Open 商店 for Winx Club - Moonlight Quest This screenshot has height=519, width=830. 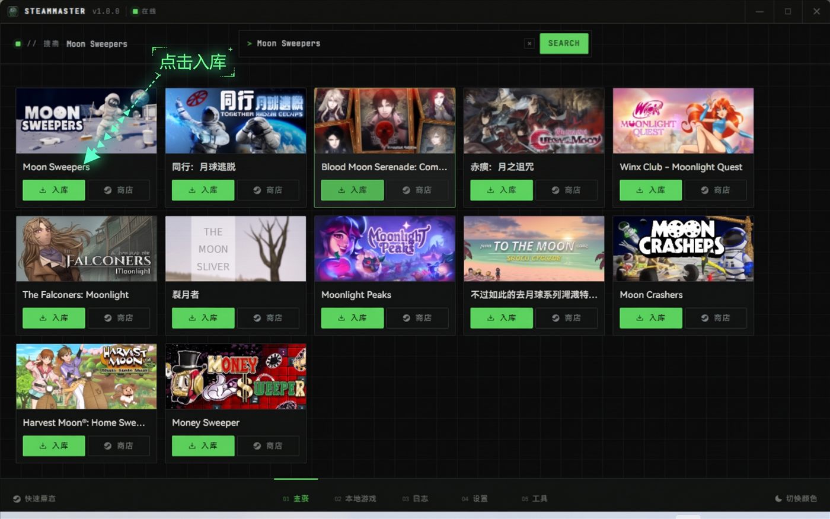(716, 190)
